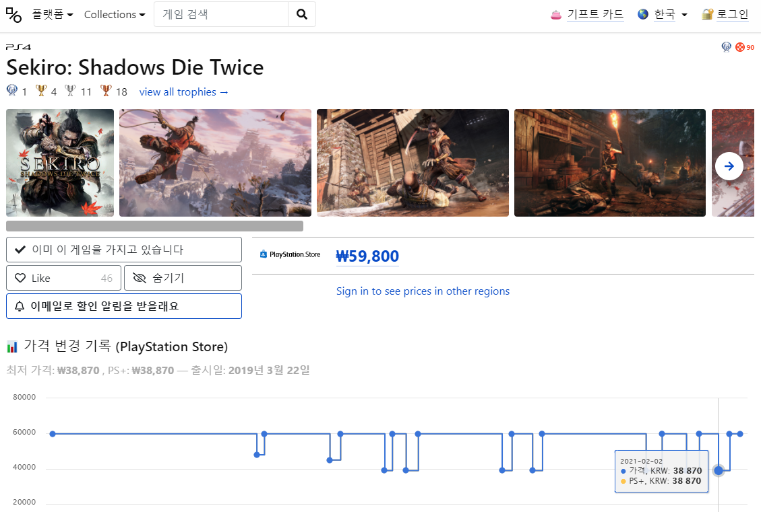The image size is (761, 512).
Task: Expand the Collections dropdown menu
Action: click(115, 15)
